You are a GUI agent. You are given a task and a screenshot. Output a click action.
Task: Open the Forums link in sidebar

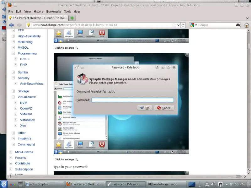click(20, 158)
